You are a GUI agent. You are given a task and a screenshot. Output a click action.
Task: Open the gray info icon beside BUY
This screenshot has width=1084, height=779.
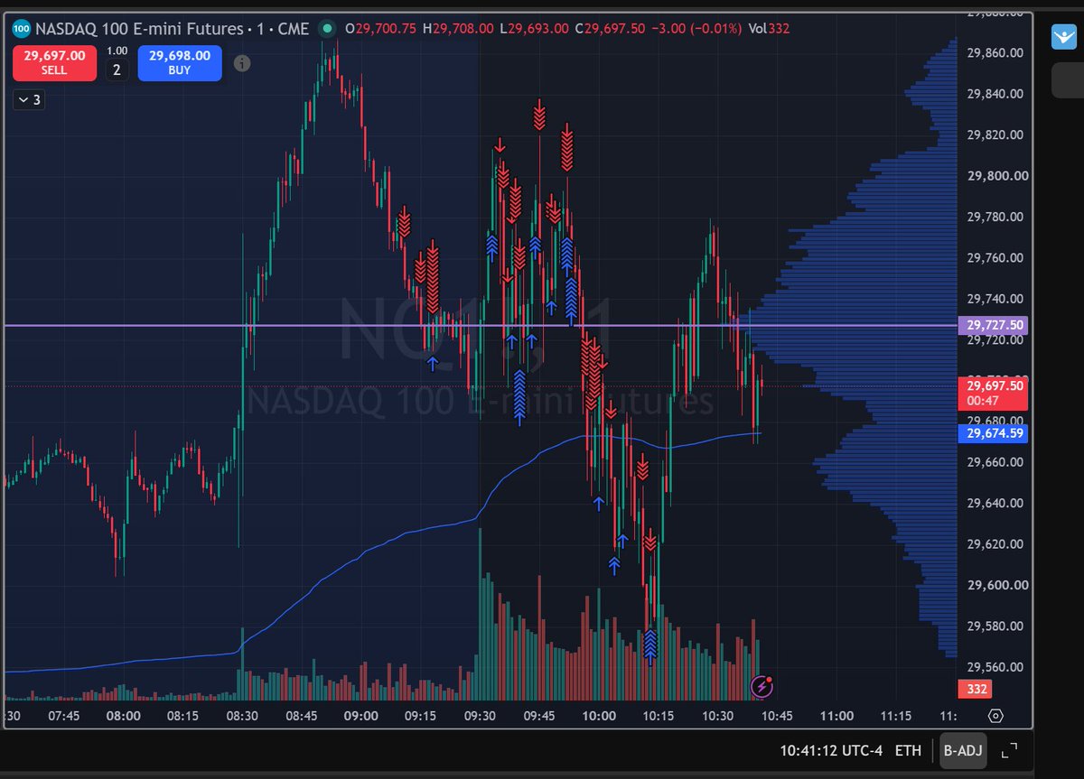pos(242,63)
